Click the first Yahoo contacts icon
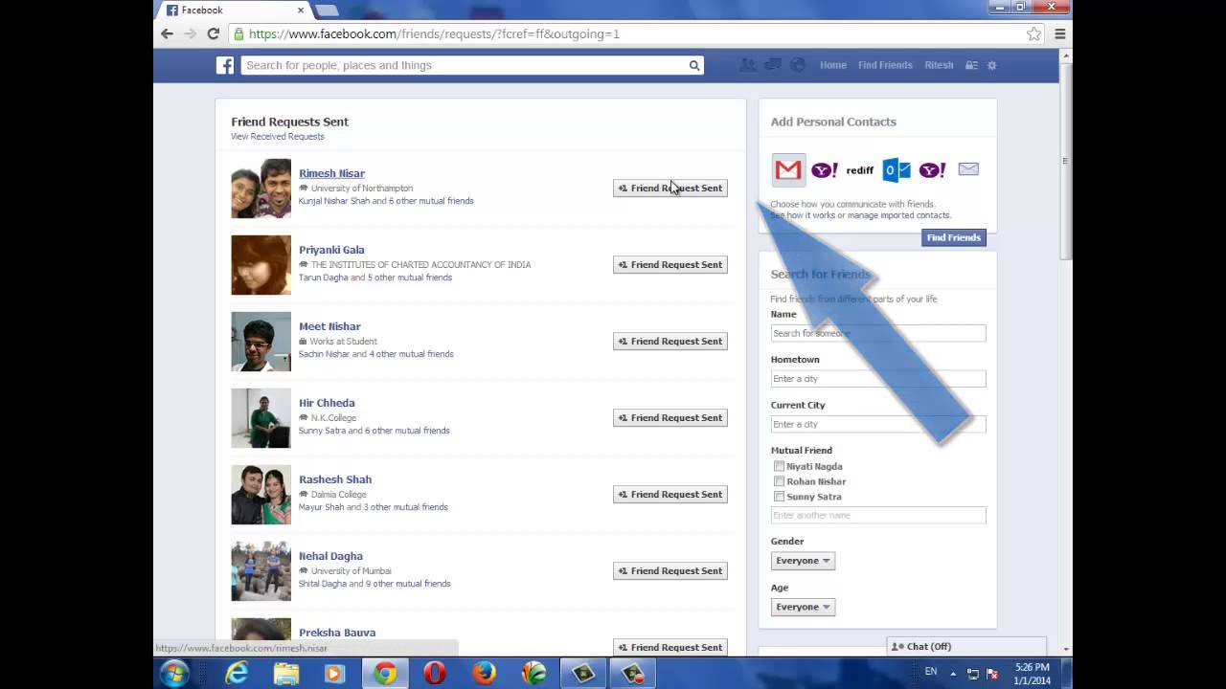The height and width of the screenshot is (689, 1226). tap(825, 169)
